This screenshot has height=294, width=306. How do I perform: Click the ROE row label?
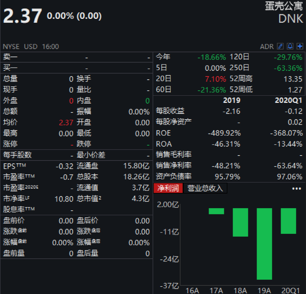[163, 133]
